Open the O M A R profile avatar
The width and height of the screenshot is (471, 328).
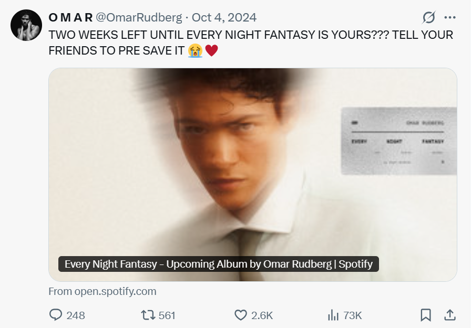coord(26,25)
